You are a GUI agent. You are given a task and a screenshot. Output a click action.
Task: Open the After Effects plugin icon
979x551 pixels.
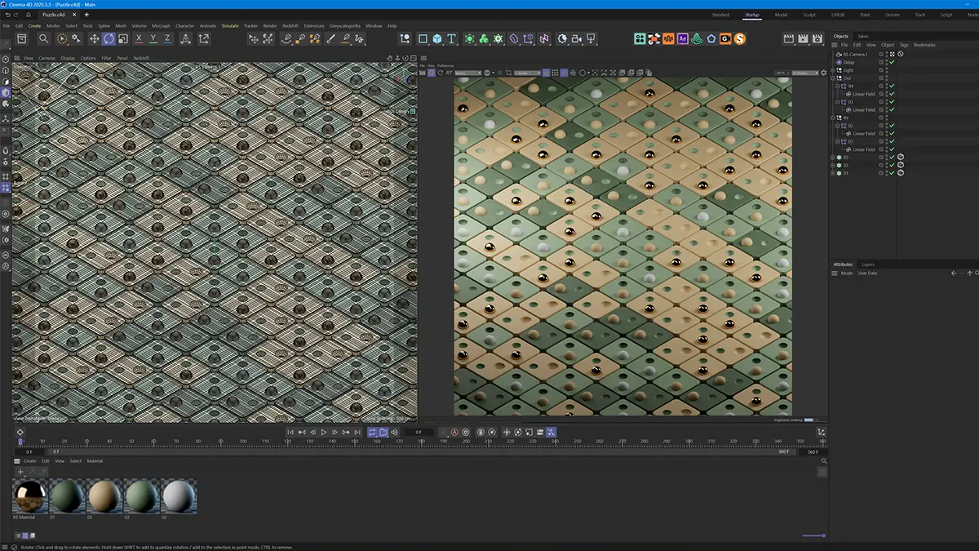[x=683, y=39]
